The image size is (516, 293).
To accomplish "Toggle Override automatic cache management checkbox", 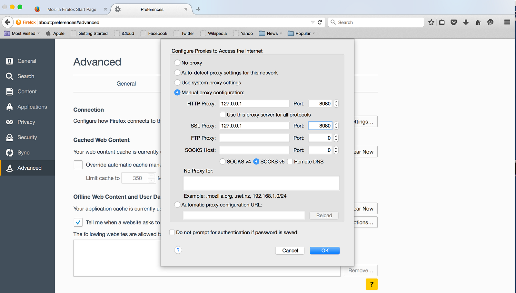I will [78, 165].
